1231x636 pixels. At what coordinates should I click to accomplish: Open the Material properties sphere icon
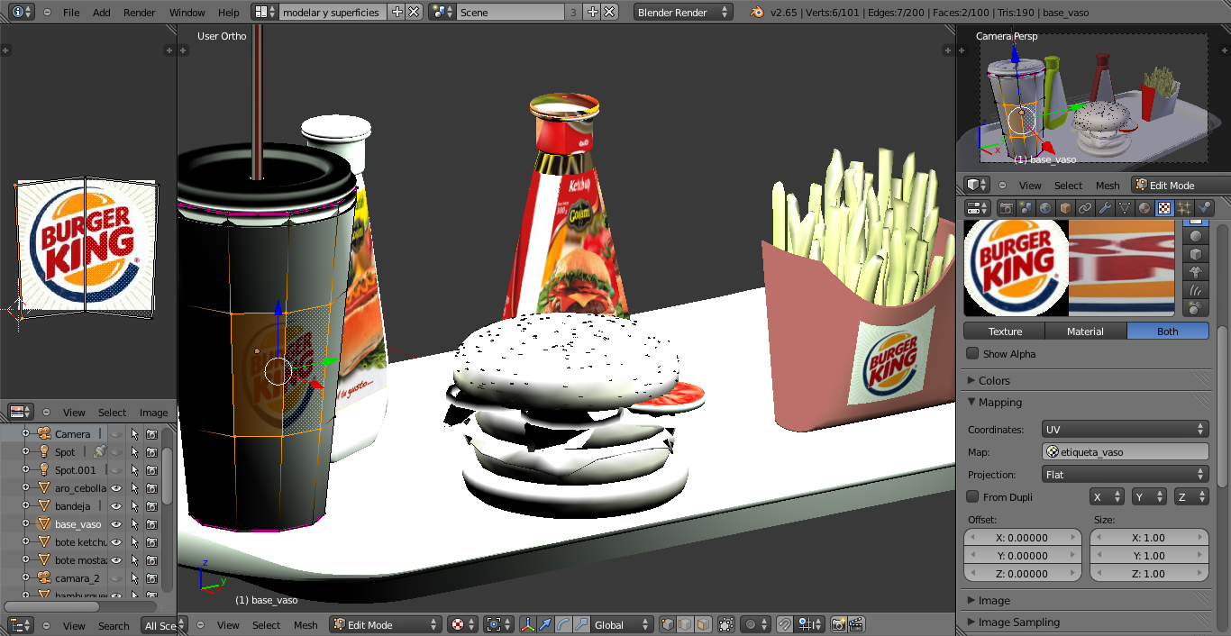tap(1144, 208)
